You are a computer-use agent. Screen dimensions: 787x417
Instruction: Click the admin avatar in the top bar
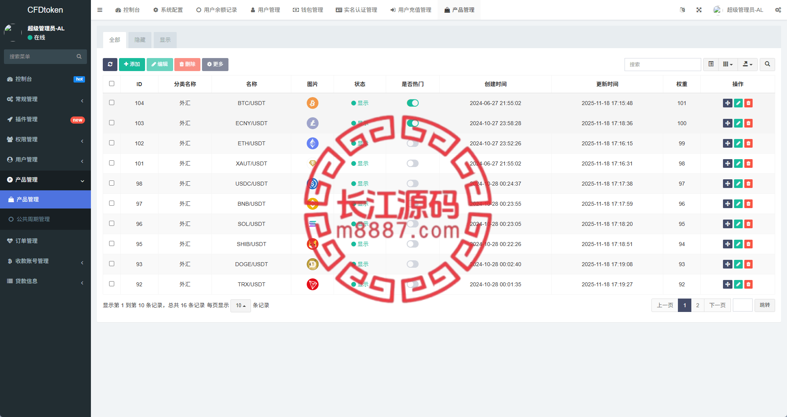tap(717, 10)
